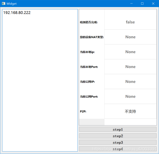
Task: Trigger the step3 button
Action: coord(118,142)
